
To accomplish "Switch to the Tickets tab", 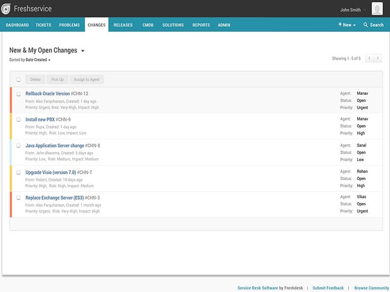I will pos(43,25).
